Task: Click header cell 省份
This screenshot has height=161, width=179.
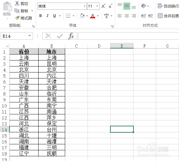Action: coord(24,52)
